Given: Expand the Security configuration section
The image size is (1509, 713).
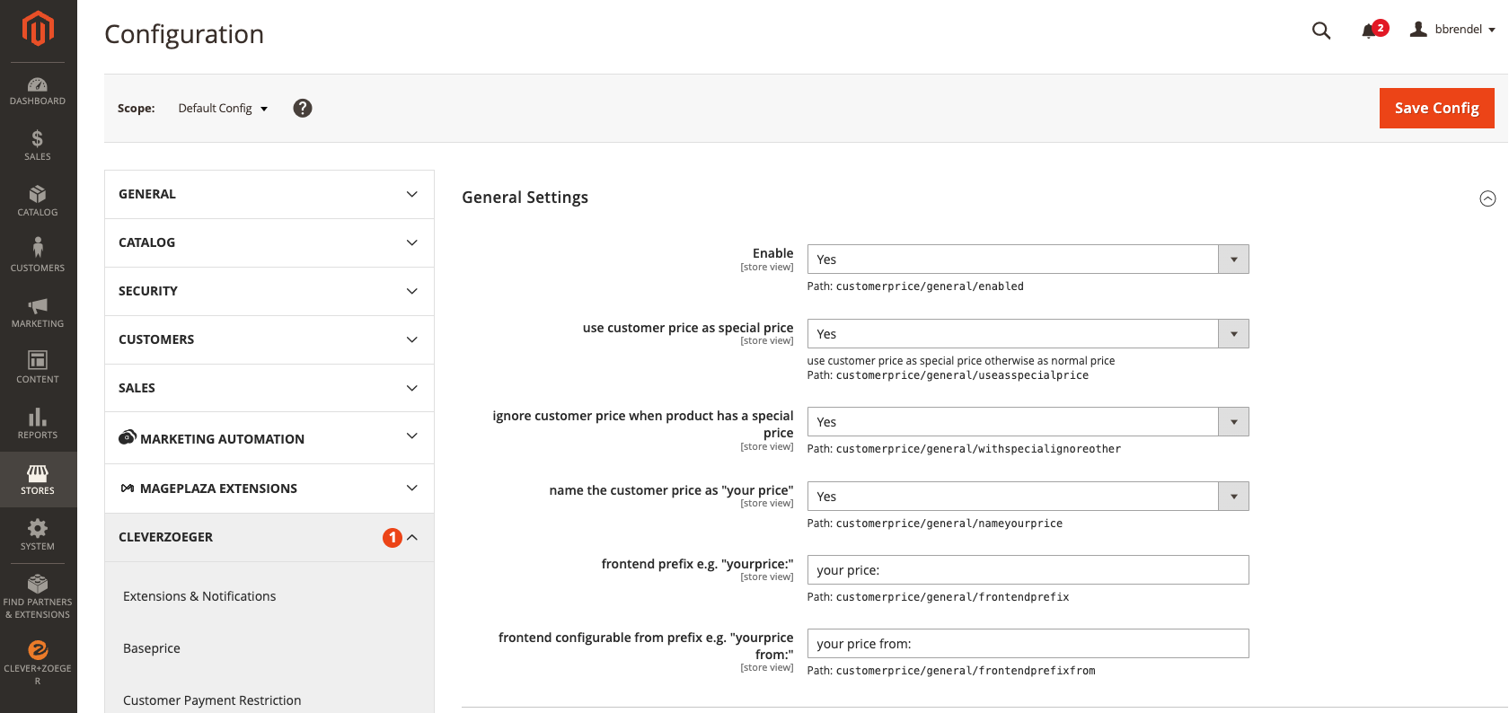Looking at the screenshot, I should (x=269, y=291).
